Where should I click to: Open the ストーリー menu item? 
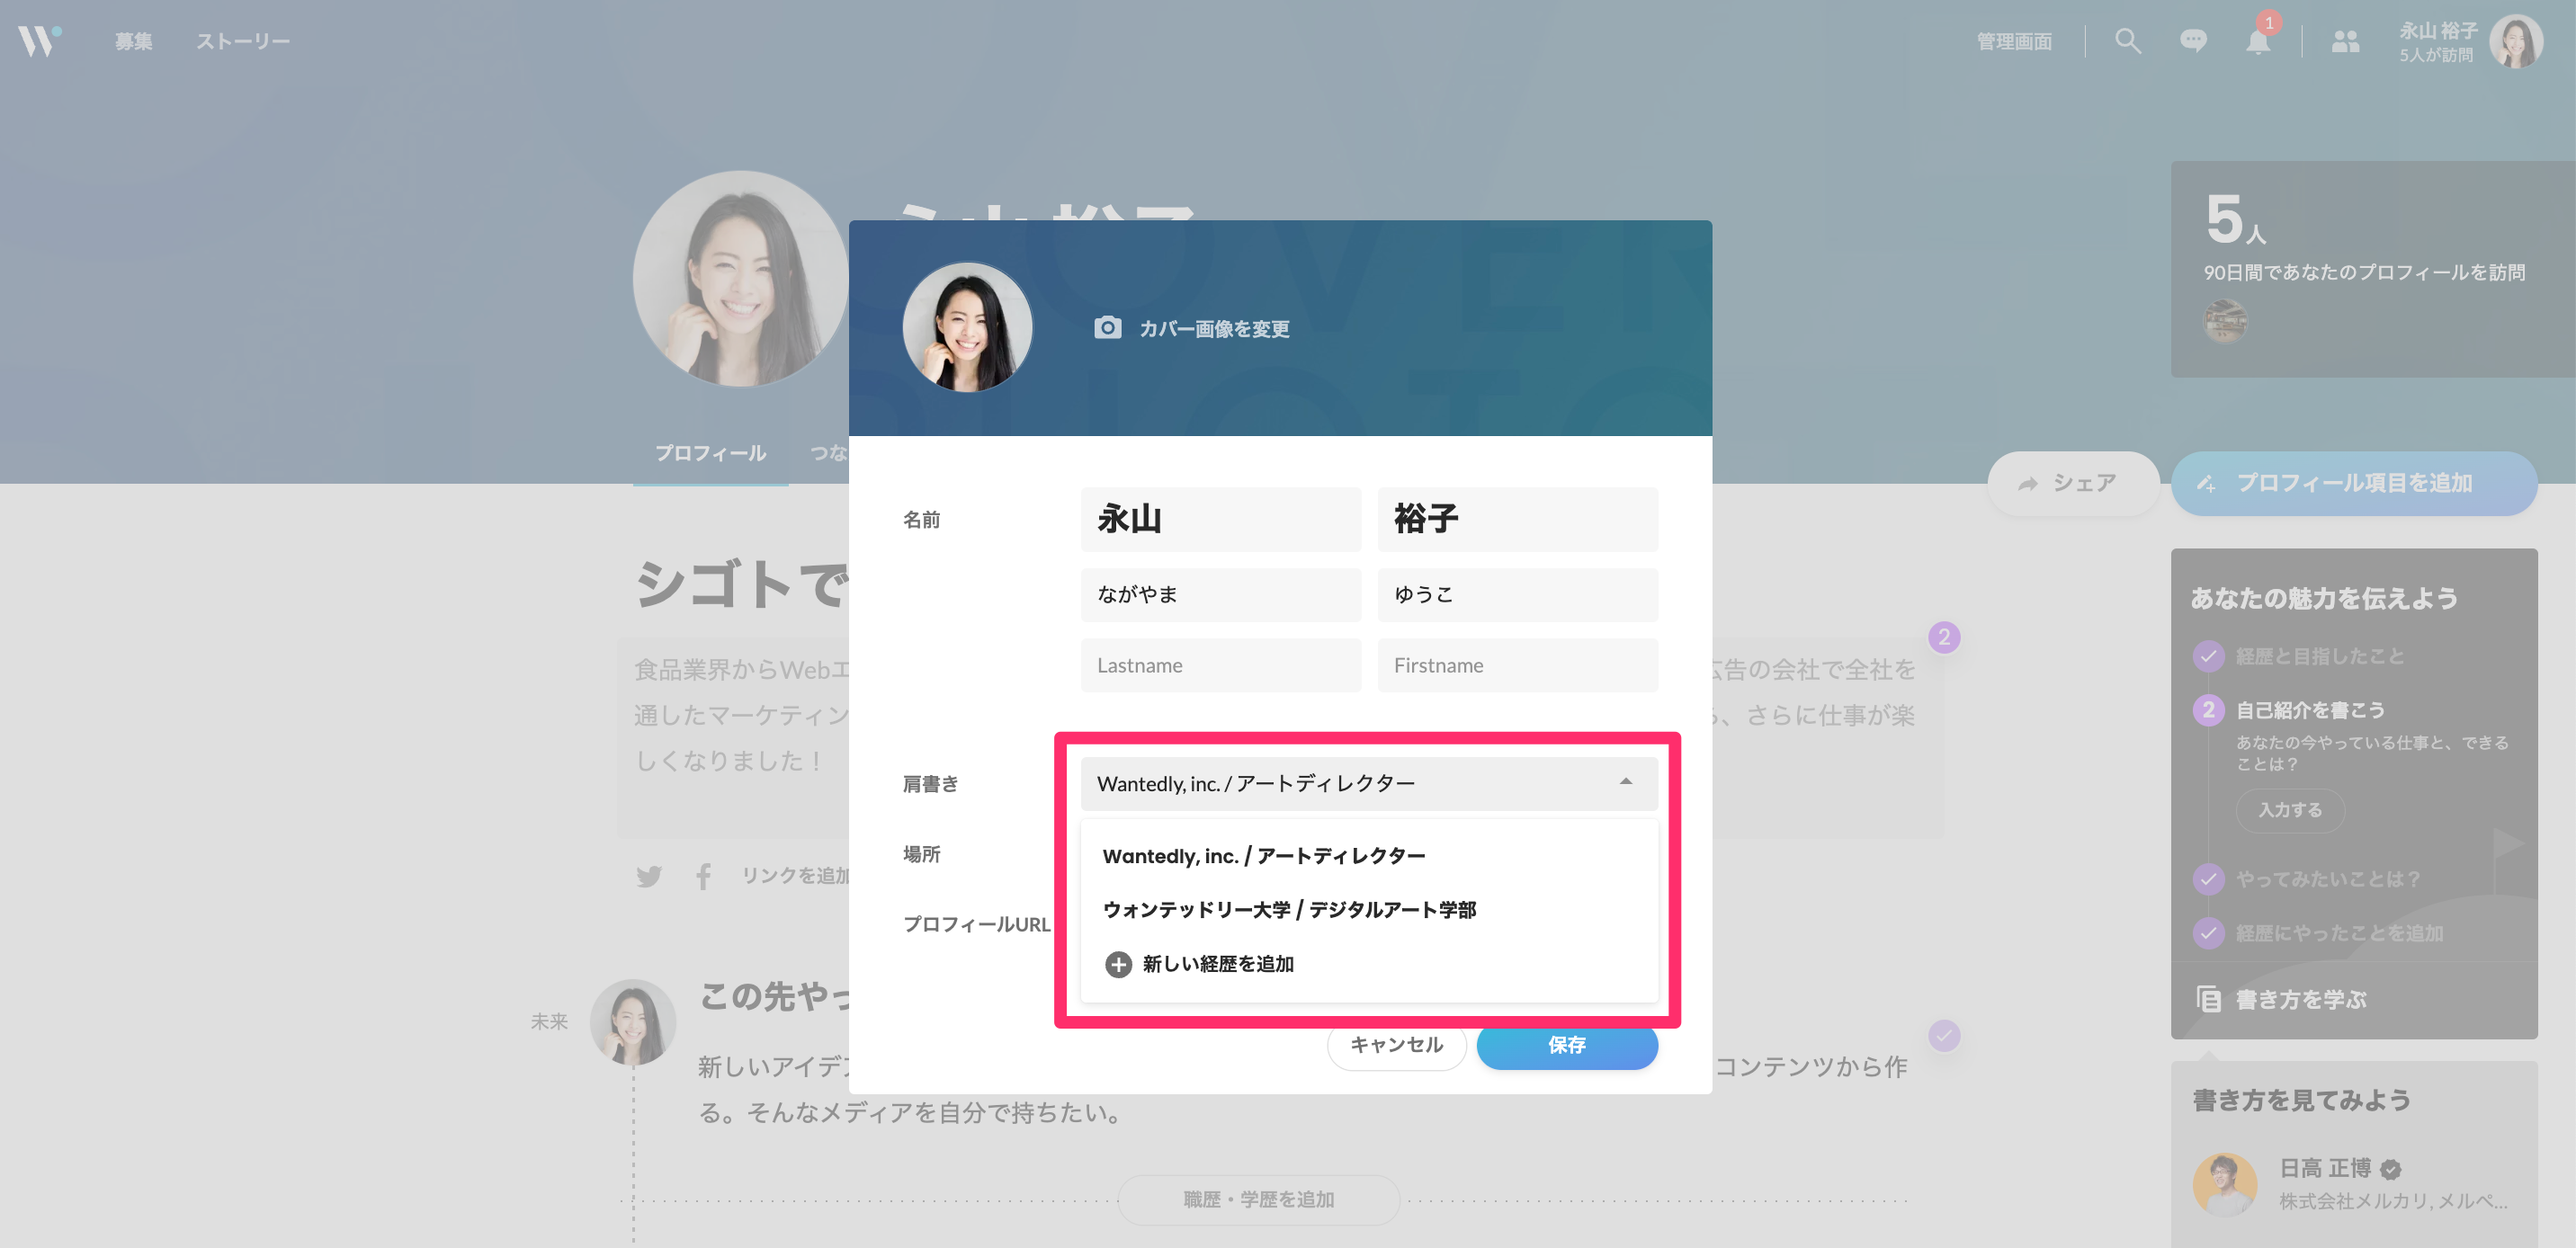pos(243,41)
